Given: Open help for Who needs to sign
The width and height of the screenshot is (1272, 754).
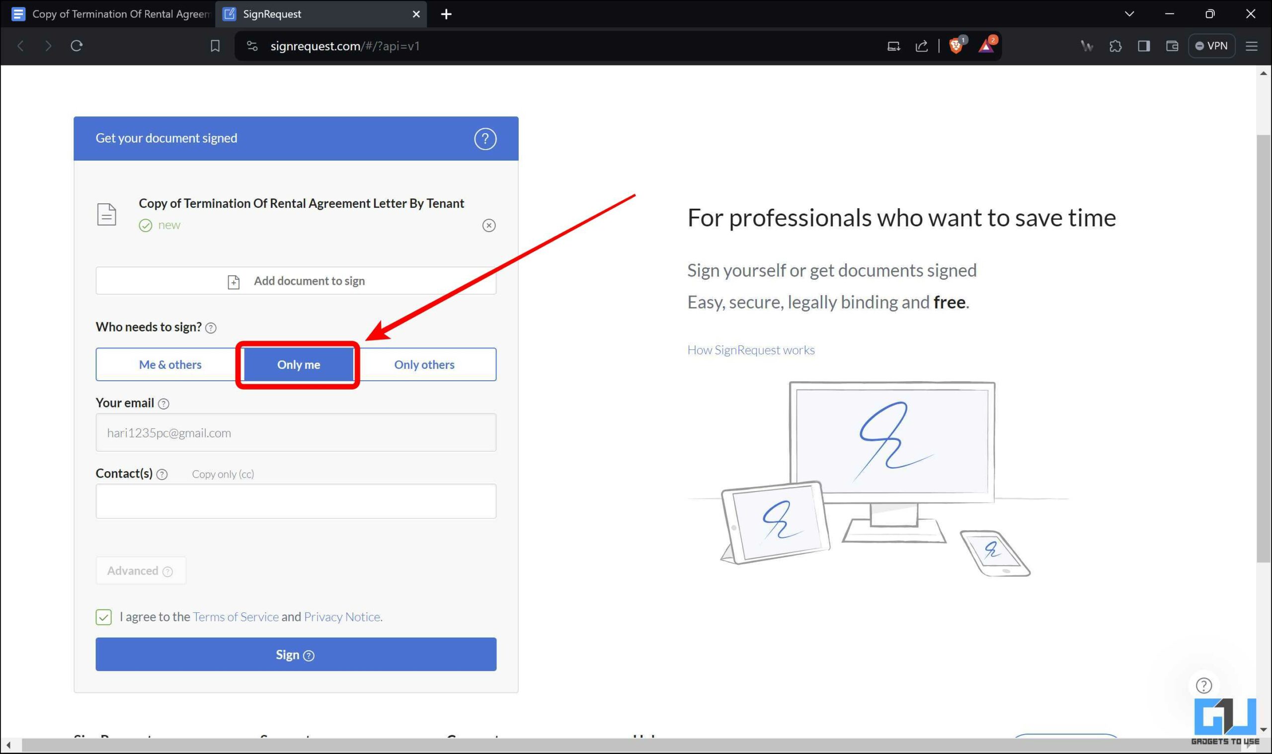Looking at the screenshot, I should click(x=210, y=328).
